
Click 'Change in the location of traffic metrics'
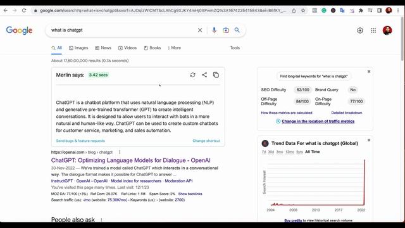[x=318, y=121]
